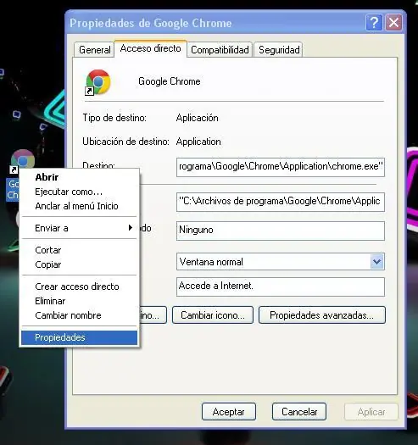
Task: Select Cortar from the context menu
Action: pyautogui.click(x=80, y=250)
